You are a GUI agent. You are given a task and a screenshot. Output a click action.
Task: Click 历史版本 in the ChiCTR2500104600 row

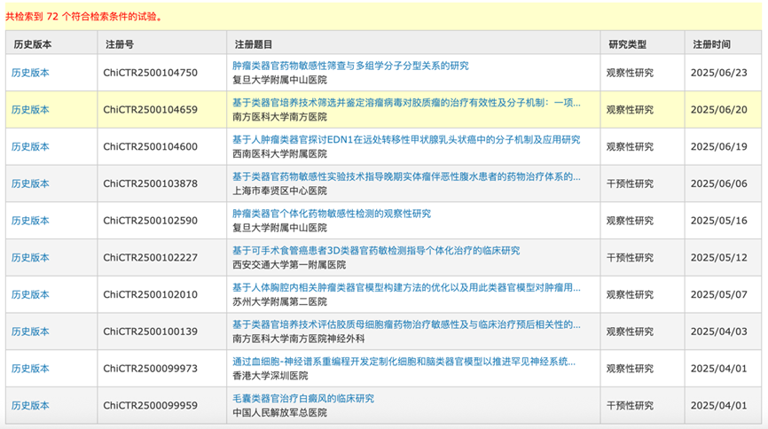coord(30,147)
